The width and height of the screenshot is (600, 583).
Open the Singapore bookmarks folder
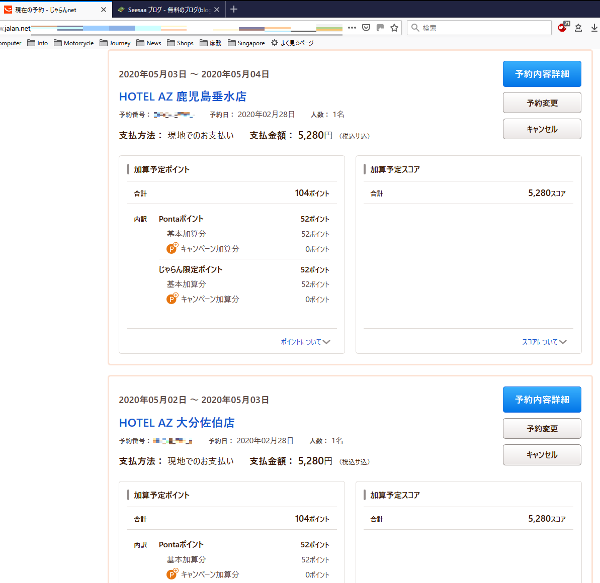click(246, 43)
